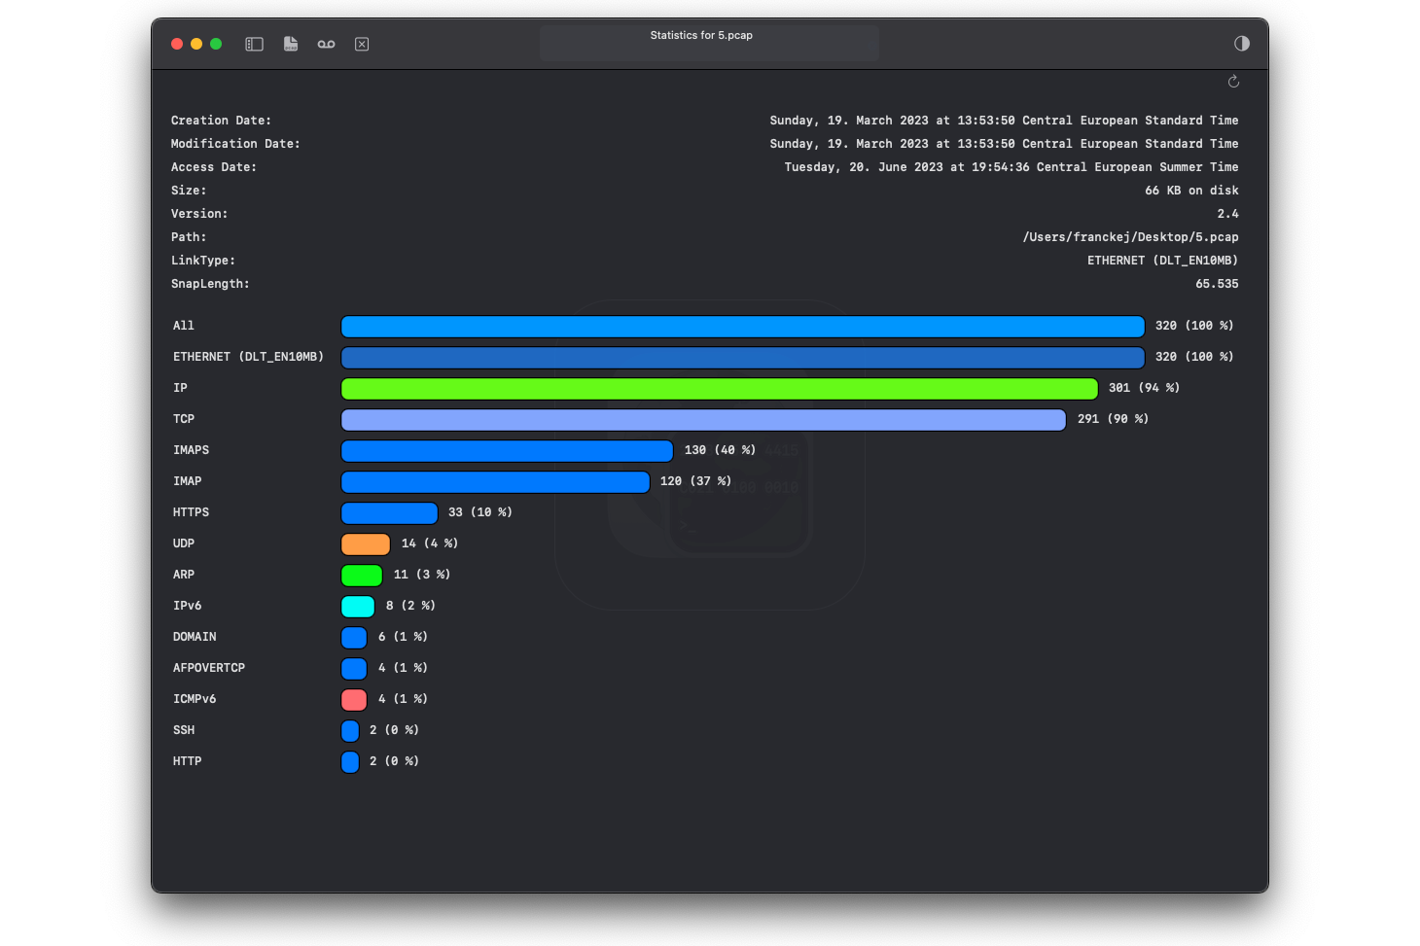Click the 'UDP' row label
This screenshot has height=946, width=1420.
point(184,543)
